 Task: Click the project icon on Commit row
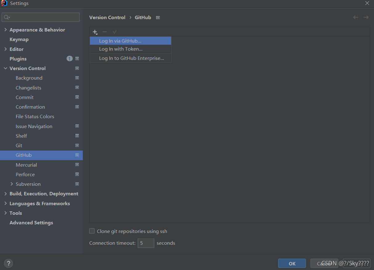tap(77, 97)
